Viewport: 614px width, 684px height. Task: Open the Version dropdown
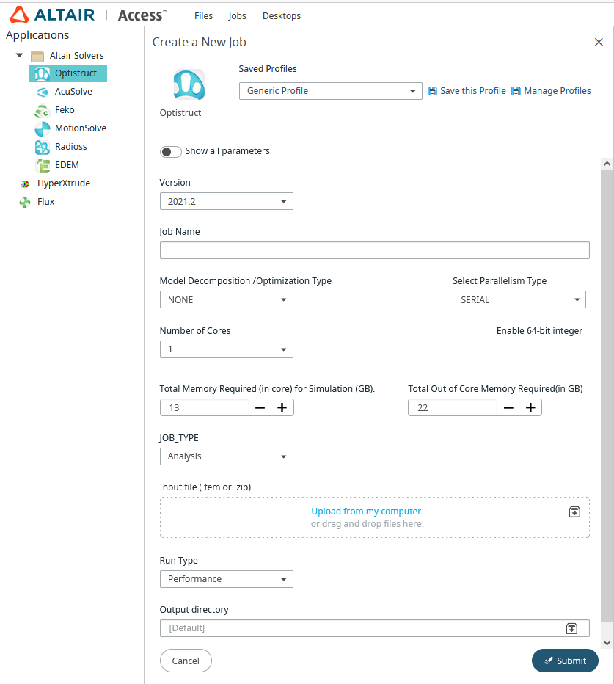click(226, 201)
